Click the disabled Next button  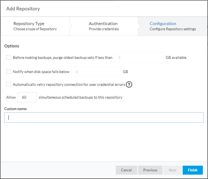[172, 170]
